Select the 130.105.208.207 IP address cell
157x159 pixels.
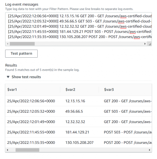click(79, 143)
